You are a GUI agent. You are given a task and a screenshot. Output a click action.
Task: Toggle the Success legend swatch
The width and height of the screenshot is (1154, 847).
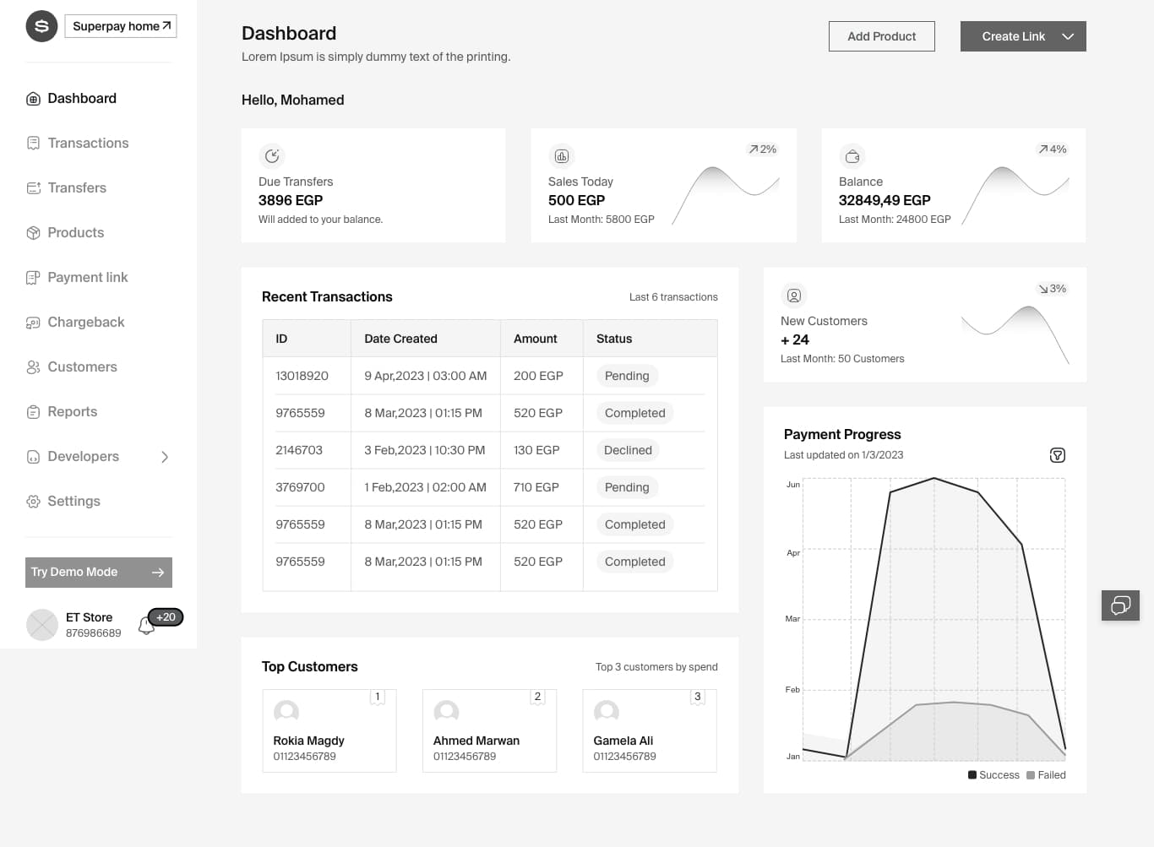point(972,775)
